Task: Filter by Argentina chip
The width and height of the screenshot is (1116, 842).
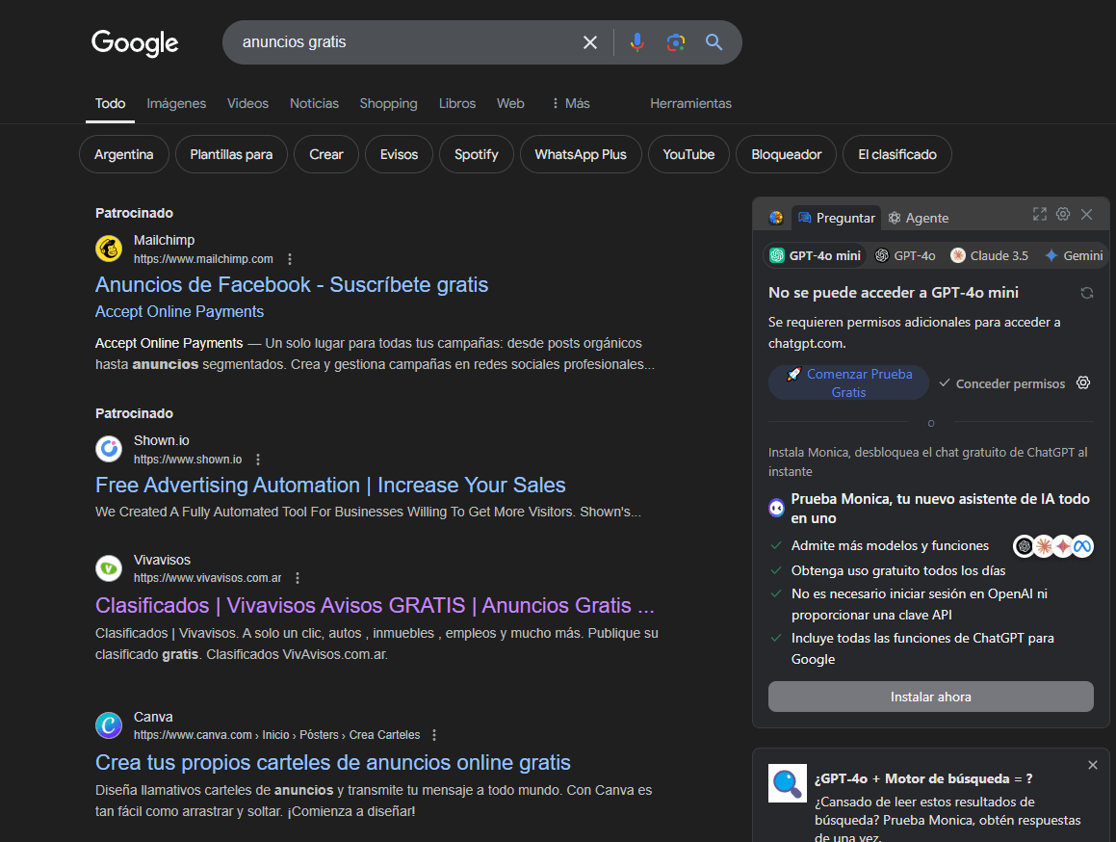Action: point(124,154)
